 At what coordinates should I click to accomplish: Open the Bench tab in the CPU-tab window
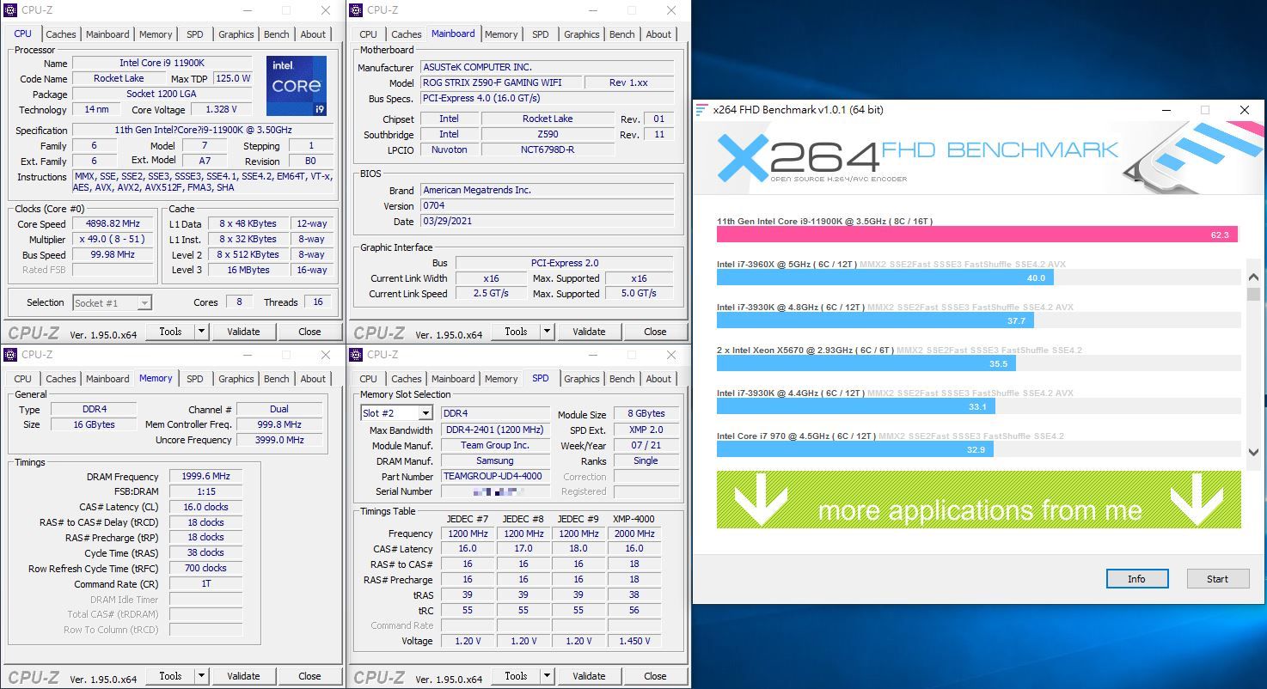click(277, 34)
